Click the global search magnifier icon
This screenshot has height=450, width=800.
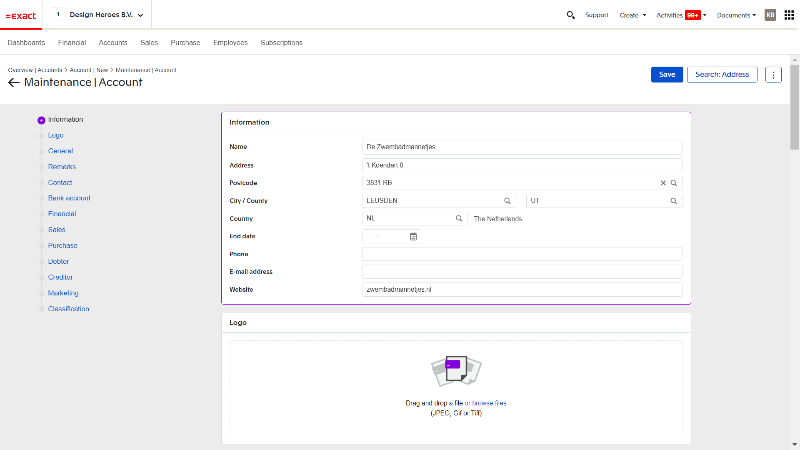click(x=570, y=15)
